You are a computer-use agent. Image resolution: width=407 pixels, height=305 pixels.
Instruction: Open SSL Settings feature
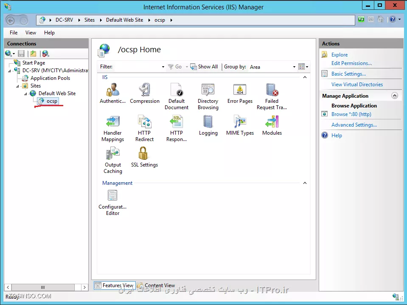tap(144, 157)
